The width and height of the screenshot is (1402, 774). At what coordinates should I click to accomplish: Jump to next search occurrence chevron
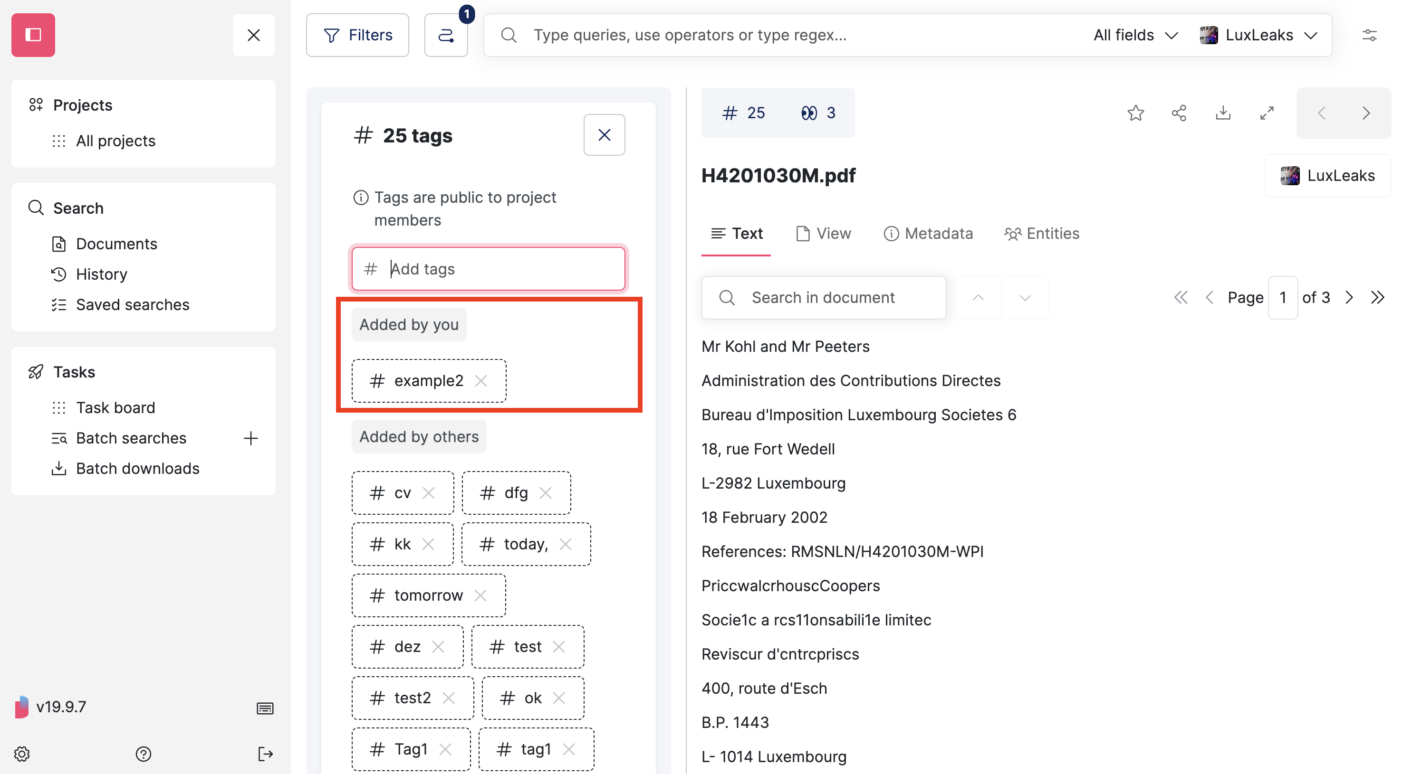1025,298
